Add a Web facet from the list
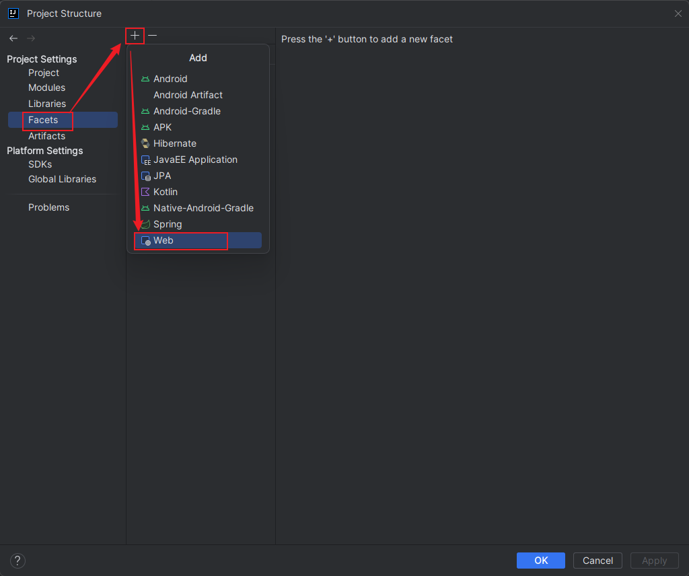 pos(198,240)
